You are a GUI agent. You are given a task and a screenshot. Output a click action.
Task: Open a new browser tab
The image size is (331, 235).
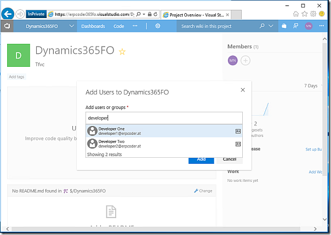click(236, 15)
